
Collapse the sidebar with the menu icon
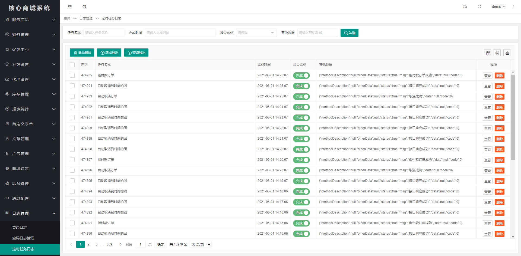coord(70,7)
